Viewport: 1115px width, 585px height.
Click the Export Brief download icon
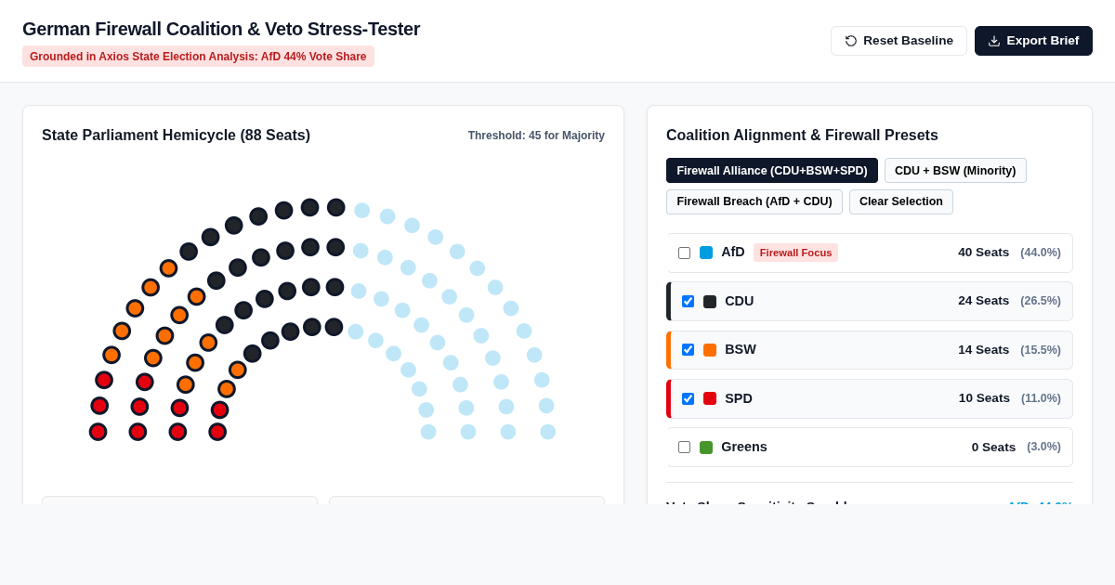(x=994, y=41)
